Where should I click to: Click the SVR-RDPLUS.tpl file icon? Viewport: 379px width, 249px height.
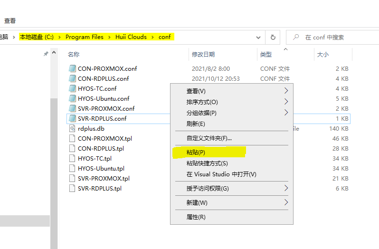coord(72,188)
